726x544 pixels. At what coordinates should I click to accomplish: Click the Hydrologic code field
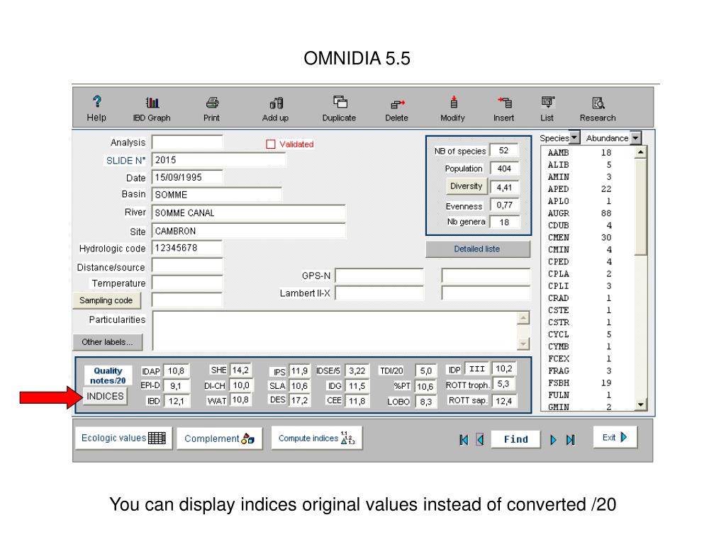187,248
